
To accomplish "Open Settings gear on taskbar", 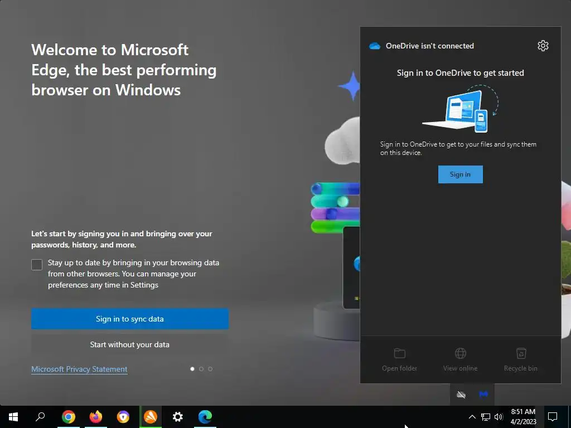I will 178,417.
